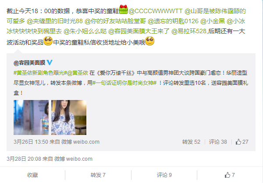This screenshot has height=183, width=263.
Task: Visit mentioned user @夹缝里的旧时光88
Action: coord(55,21)
